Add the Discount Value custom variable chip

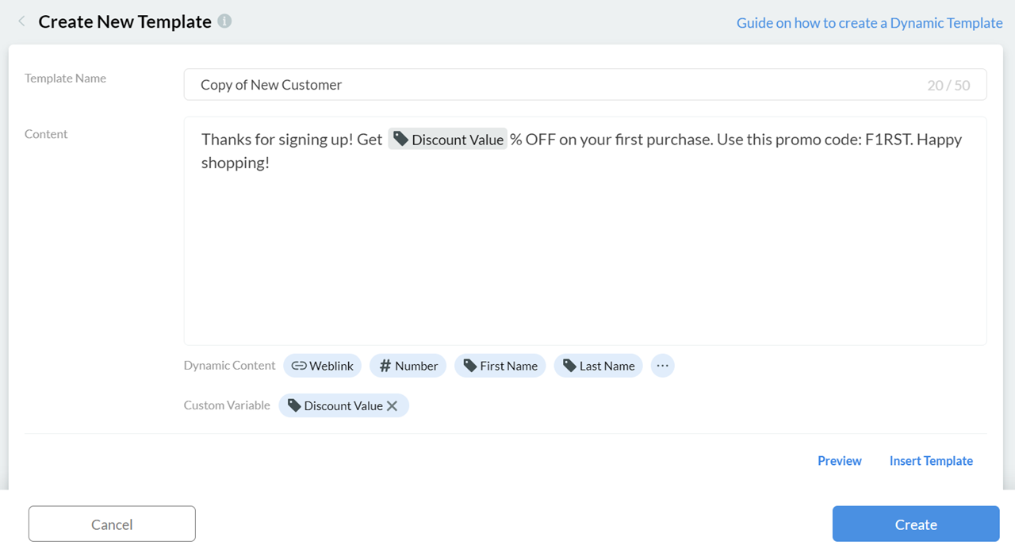335,405
